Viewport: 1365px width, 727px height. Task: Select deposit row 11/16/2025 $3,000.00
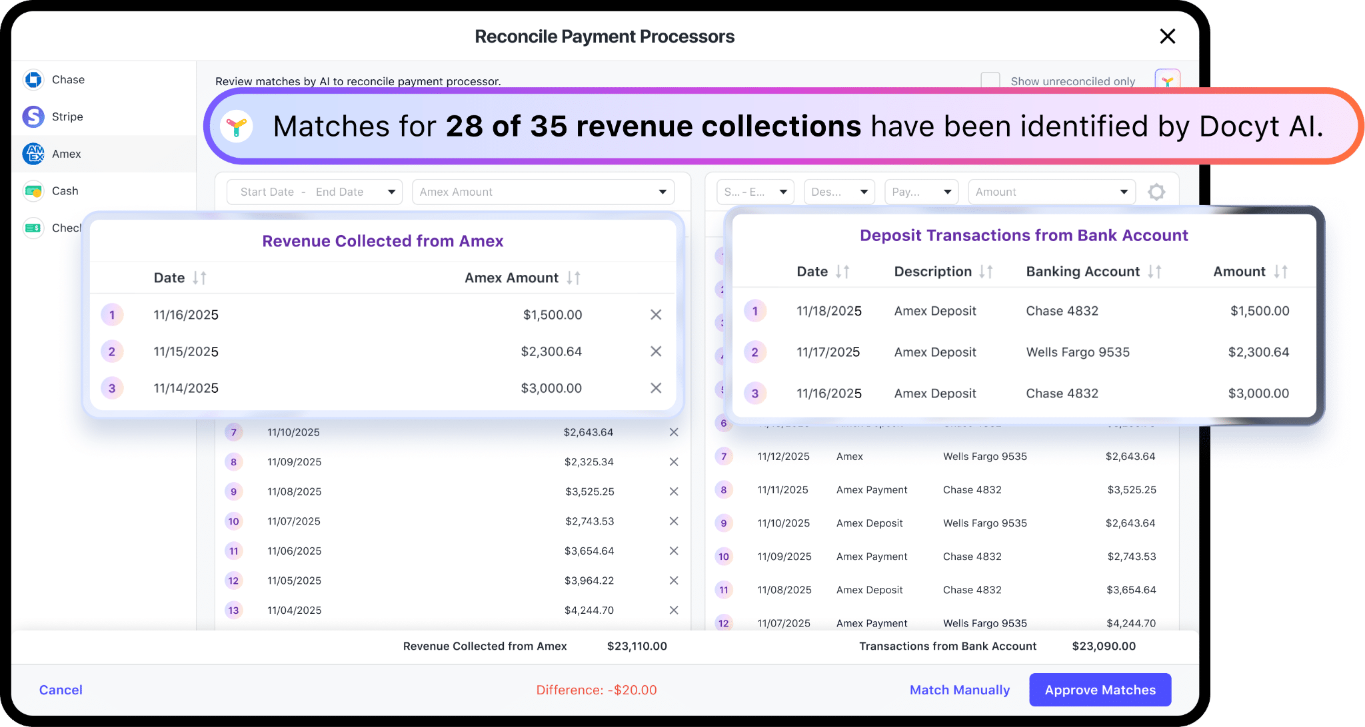[1024, 393]
